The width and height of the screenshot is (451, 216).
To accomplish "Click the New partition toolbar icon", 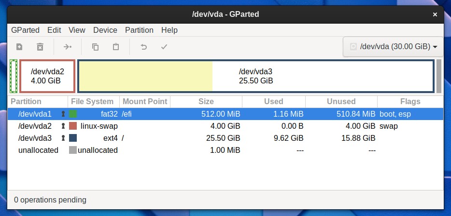I will pos(19,47).
